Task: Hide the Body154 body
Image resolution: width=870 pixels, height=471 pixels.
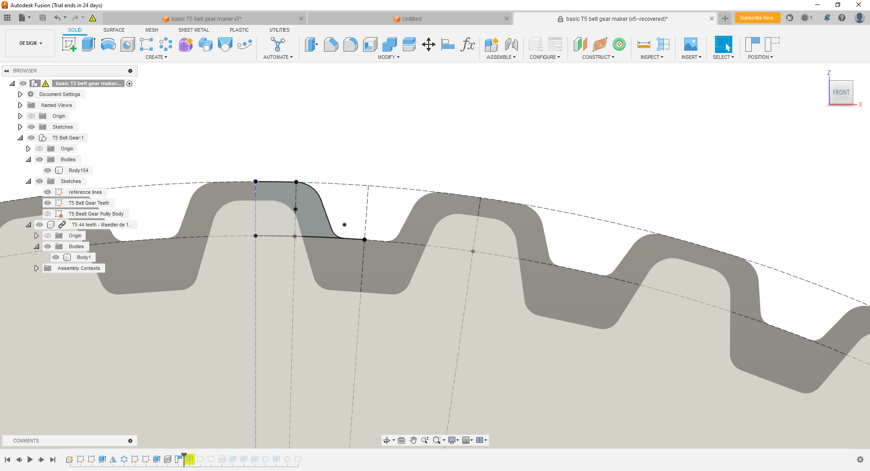Action: [48, 170]
